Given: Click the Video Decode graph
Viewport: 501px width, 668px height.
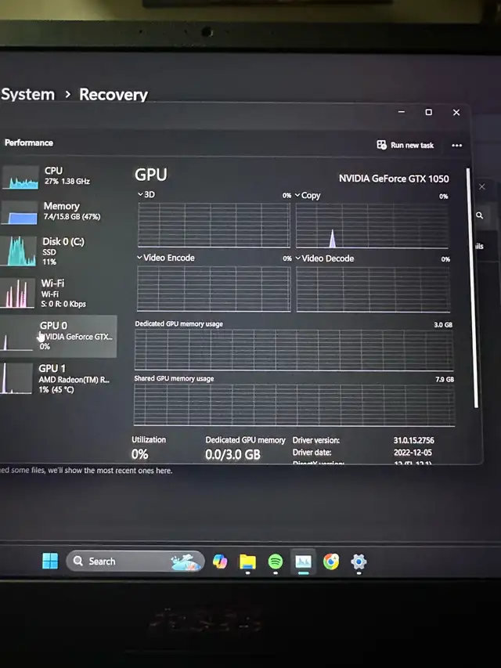Looking at the screenshot, I should pyautogui.click(x=373, y=290).
